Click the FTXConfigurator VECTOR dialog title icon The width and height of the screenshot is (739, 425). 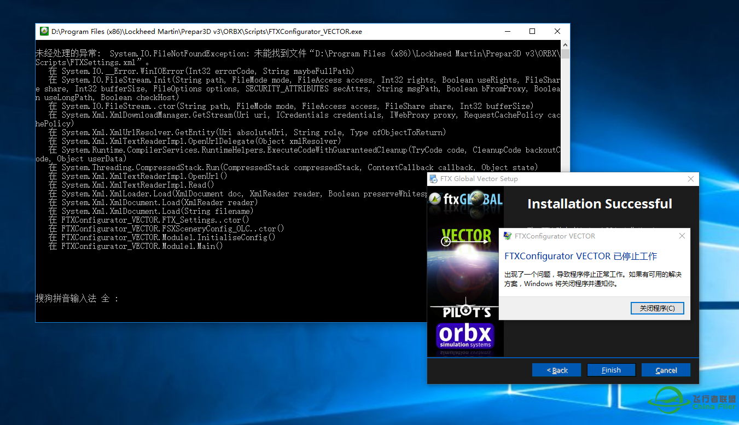point(508,236)
